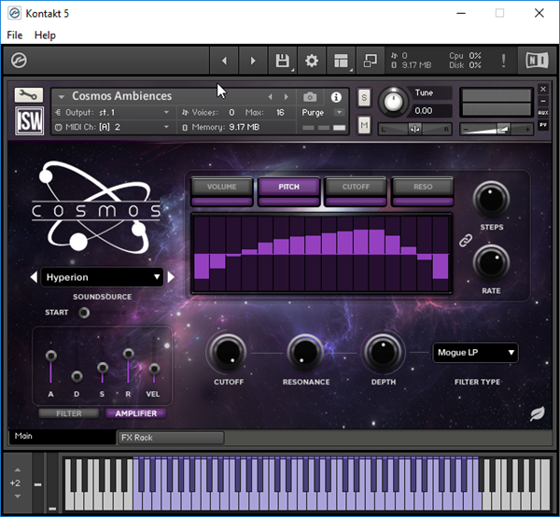Open options via the gear icon
The width and height of the screenshot is (560, 517).
tap(312, 61)
